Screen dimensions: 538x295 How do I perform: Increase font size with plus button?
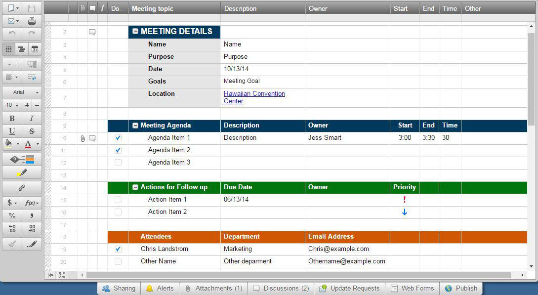pyautogui.click(x=27, y=105)
